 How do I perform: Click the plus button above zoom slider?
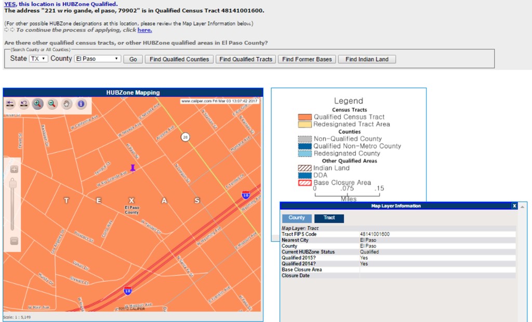(14, 170)
